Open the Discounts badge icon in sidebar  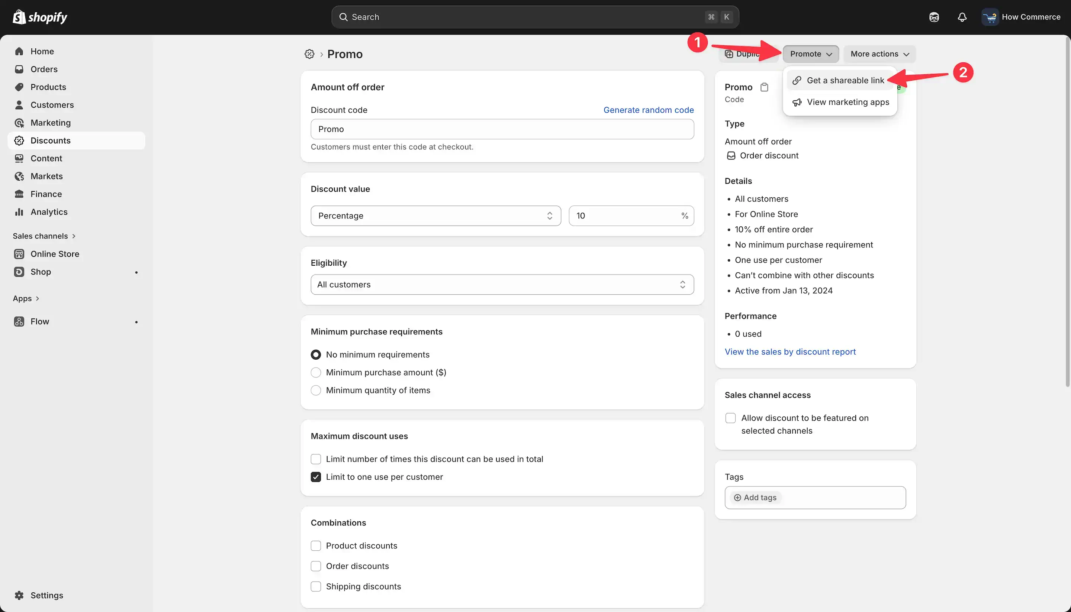click(19, 140)
